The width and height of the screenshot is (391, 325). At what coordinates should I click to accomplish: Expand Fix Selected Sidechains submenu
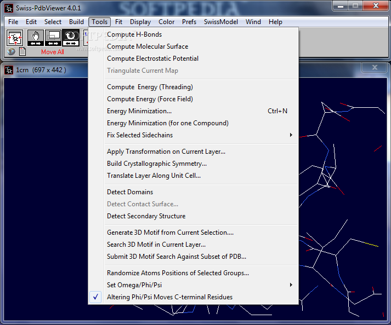[x=193, y=135]
